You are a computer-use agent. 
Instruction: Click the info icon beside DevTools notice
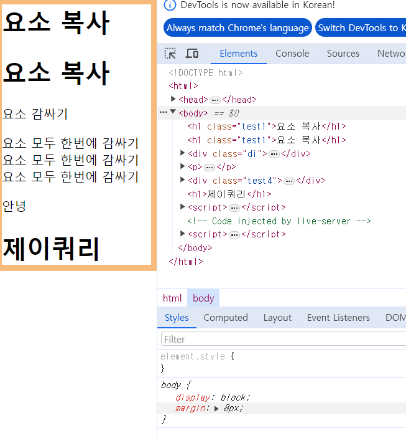pyautogui.click(x=170, y=5)
